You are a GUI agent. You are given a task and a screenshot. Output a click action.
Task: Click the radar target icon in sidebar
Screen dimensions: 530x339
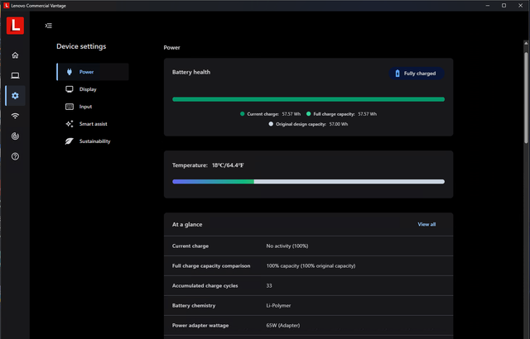(15, 136)
